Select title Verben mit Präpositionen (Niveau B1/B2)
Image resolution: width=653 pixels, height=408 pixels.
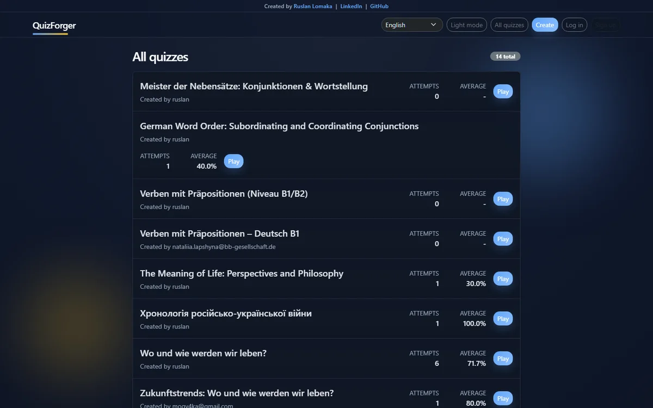pos(224,194)
